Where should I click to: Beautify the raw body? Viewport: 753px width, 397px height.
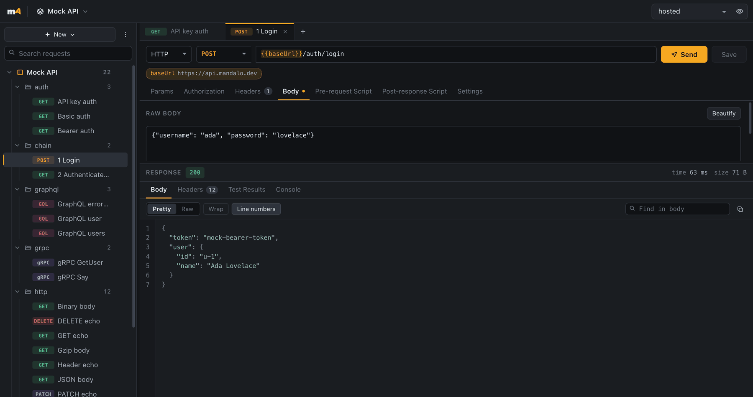tap(724, 113)
